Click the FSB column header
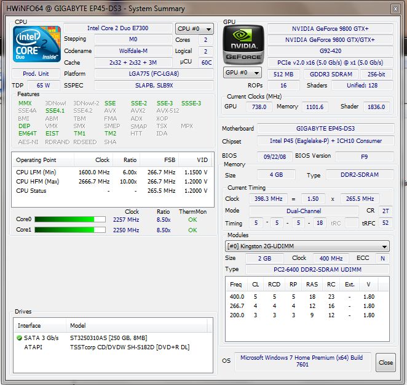 coord(159,160)
